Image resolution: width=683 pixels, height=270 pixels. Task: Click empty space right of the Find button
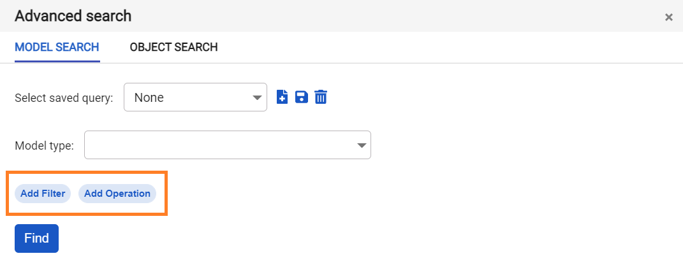tap(255, 238)
